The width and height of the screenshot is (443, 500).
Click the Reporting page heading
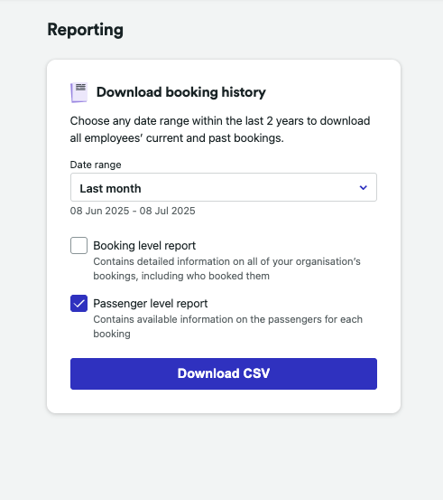click(86, 30)
